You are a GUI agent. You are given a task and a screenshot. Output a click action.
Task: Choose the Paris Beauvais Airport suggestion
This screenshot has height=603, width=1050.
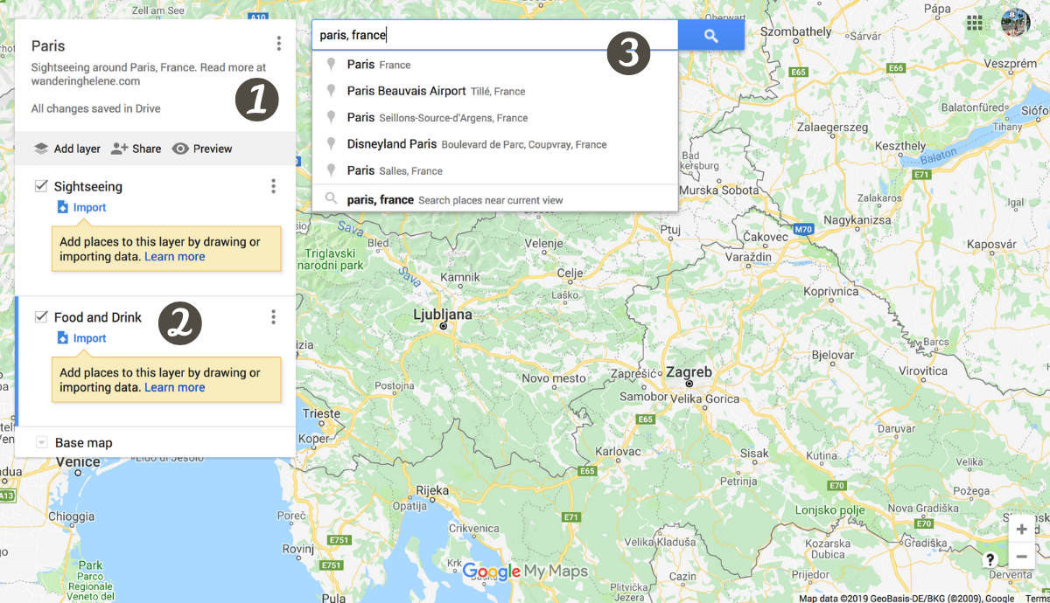[x=495, y=91]
